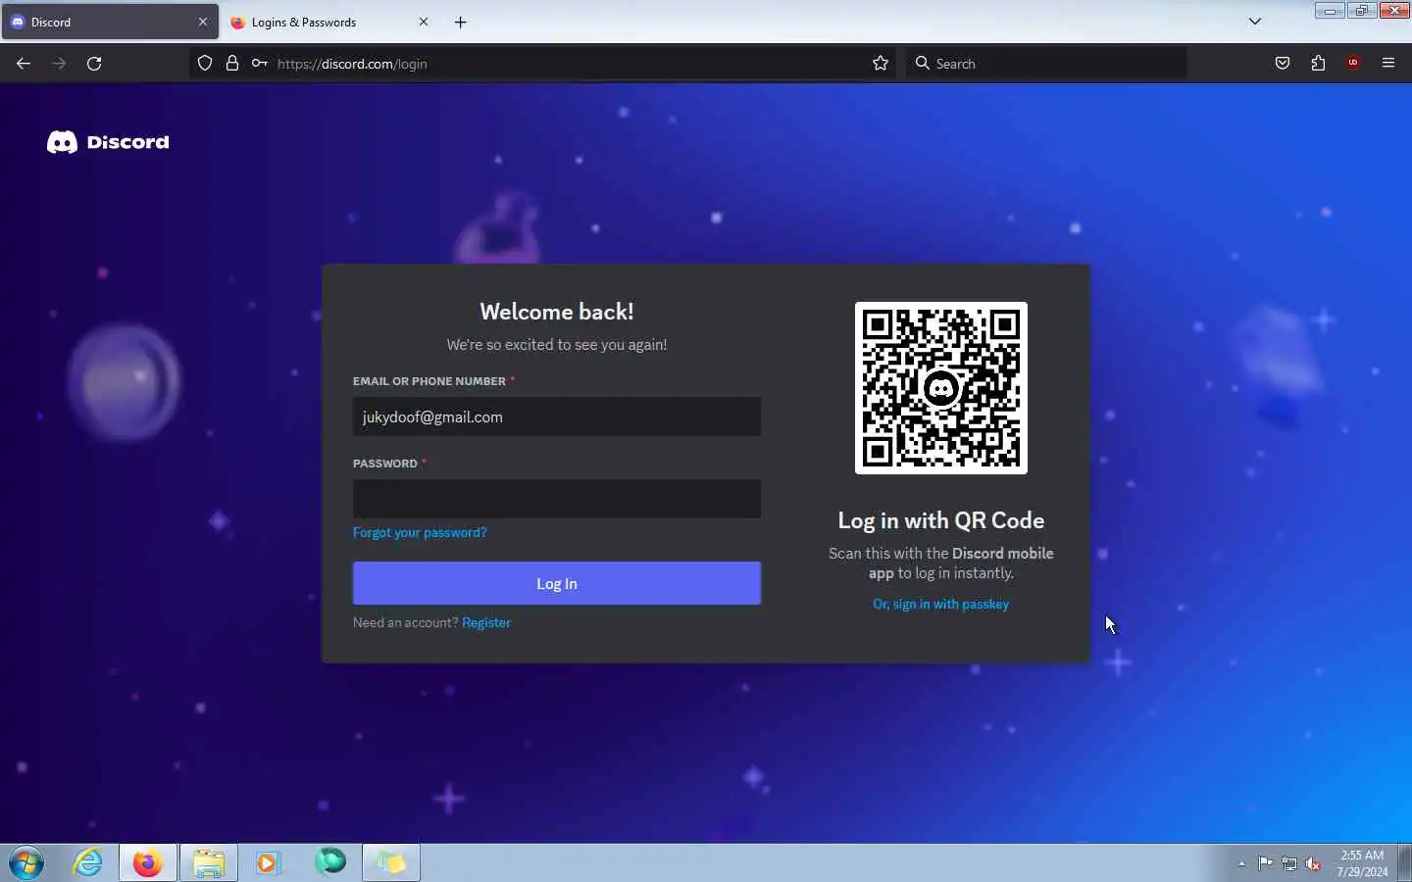The height and width of the screenshot is (882, 1412).
Task: Click the muted volume tray icon
Action: (x=1313, y=863)
